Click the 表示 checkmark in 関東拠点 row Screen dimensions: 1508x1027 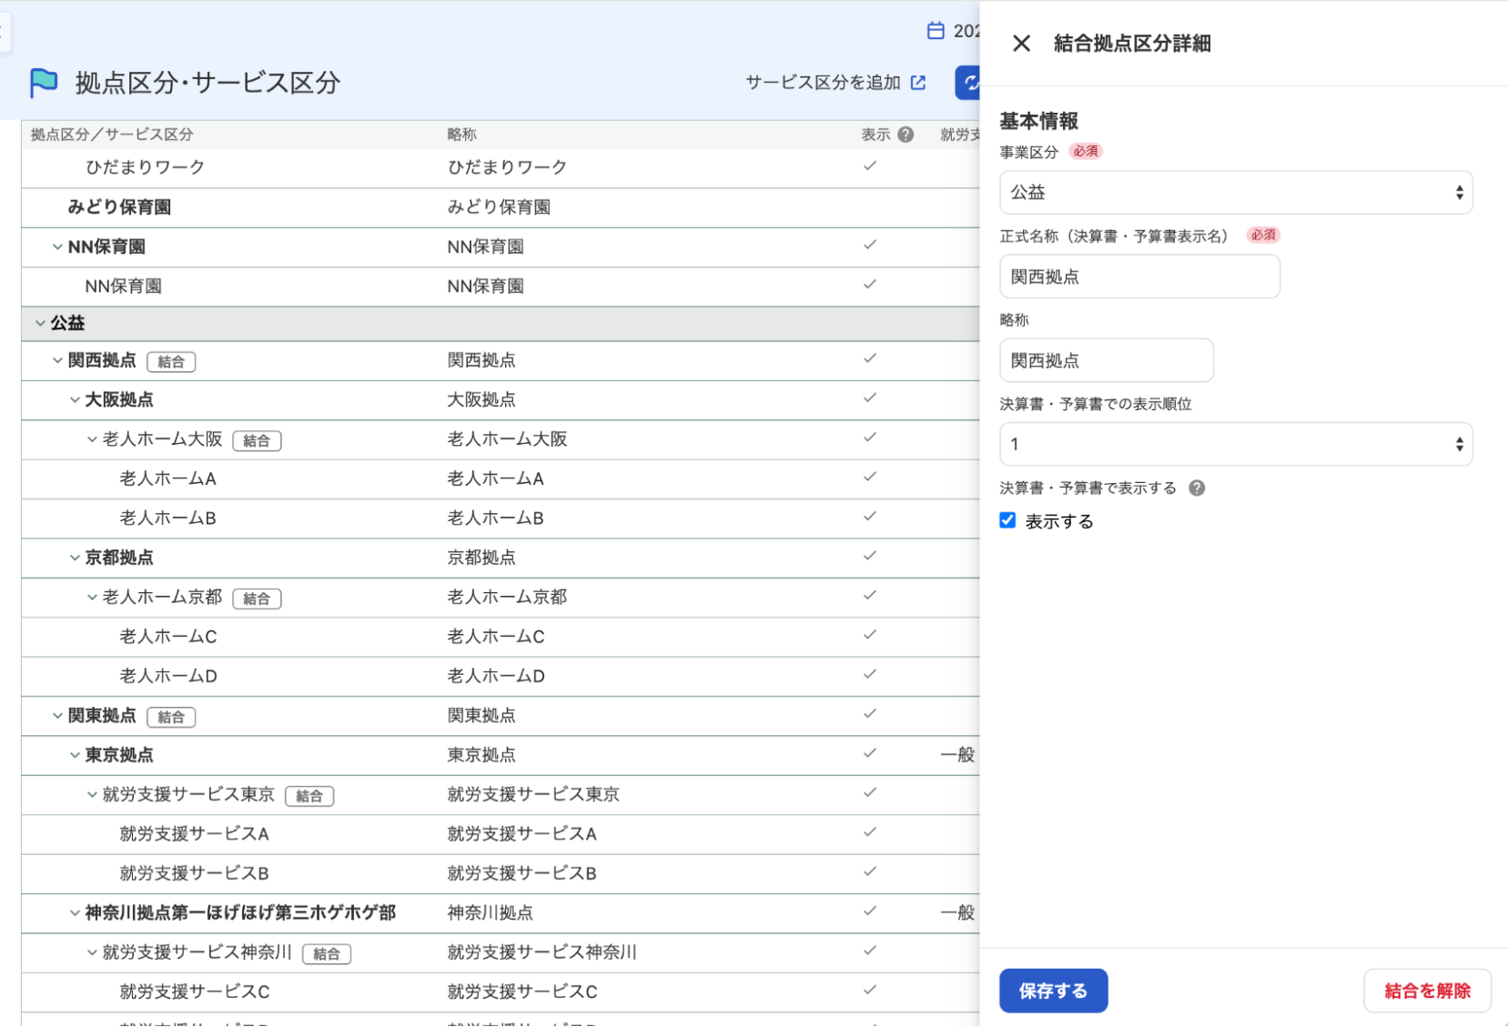(870, 714)
